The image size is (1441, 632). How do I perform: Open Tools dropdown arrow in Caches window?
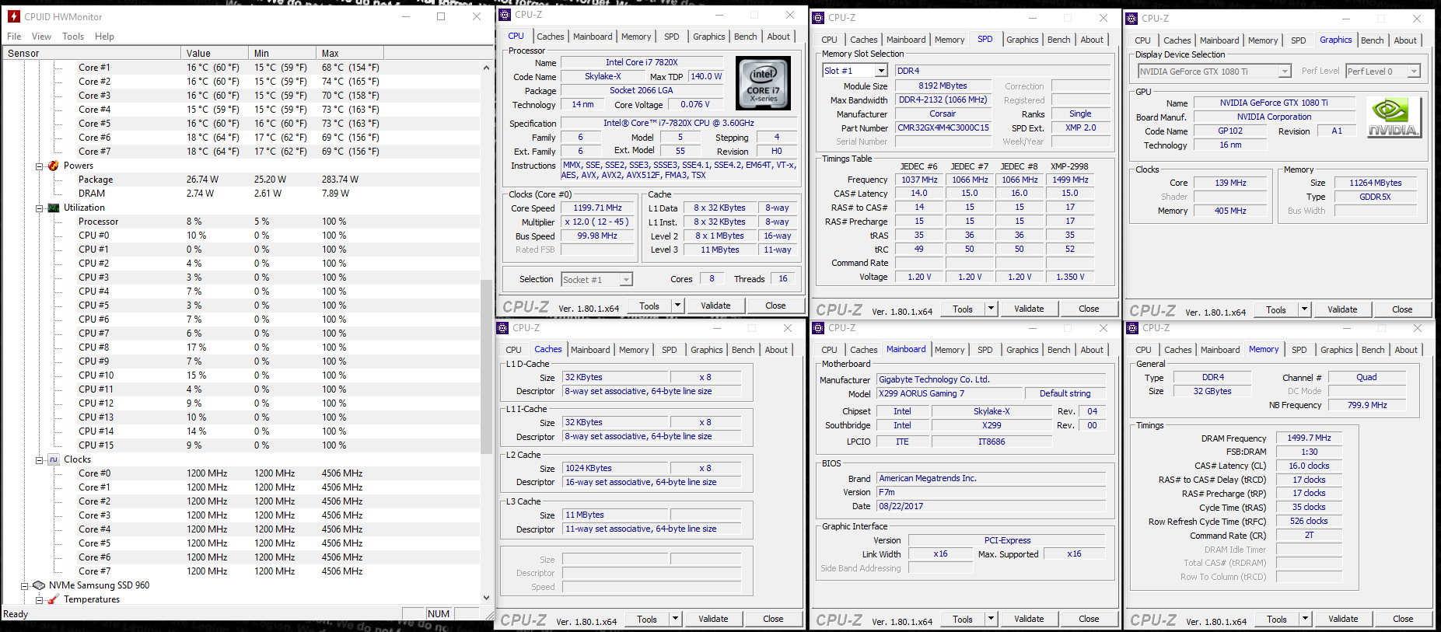[x=675, y=619]
